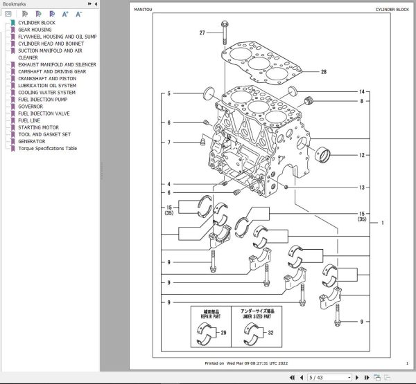Open CAMSHAFT AND DRIVING GEAR bookmark
This screenshot has width=416, height=384.
pos(52,71)
